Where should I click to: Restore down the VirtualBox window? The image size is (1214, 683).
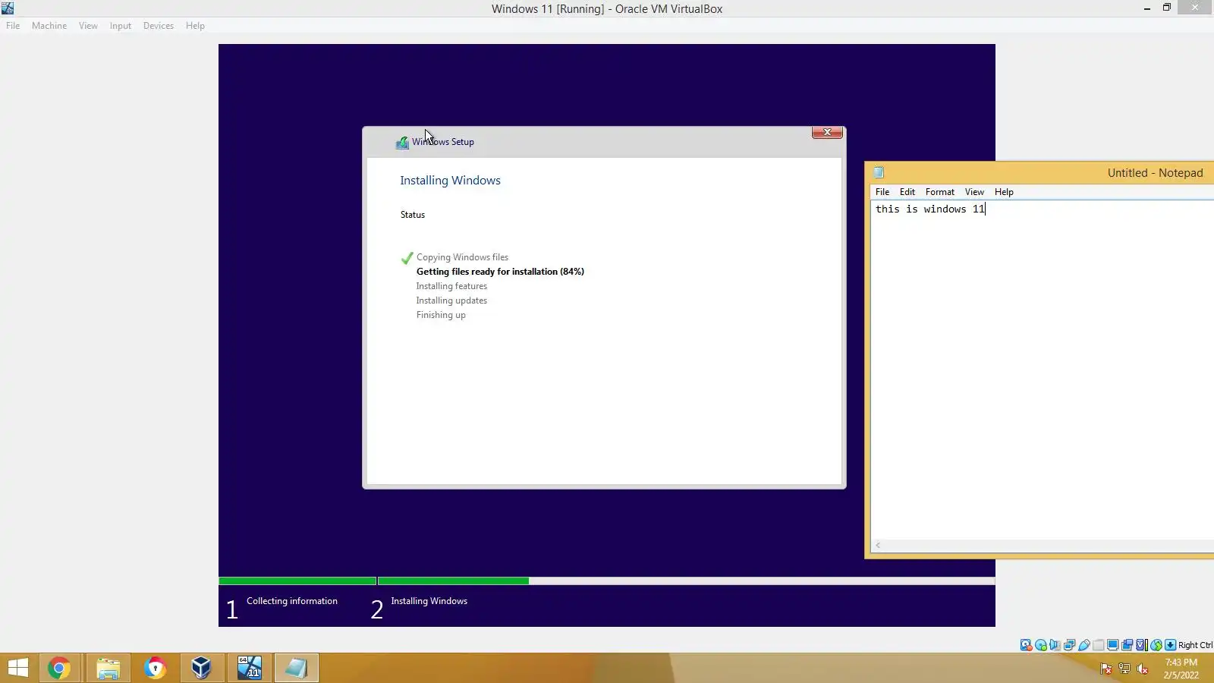[x=1167, y=8]
